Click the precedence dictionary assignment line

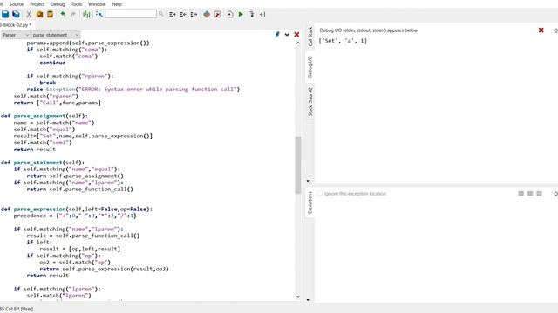75,216
